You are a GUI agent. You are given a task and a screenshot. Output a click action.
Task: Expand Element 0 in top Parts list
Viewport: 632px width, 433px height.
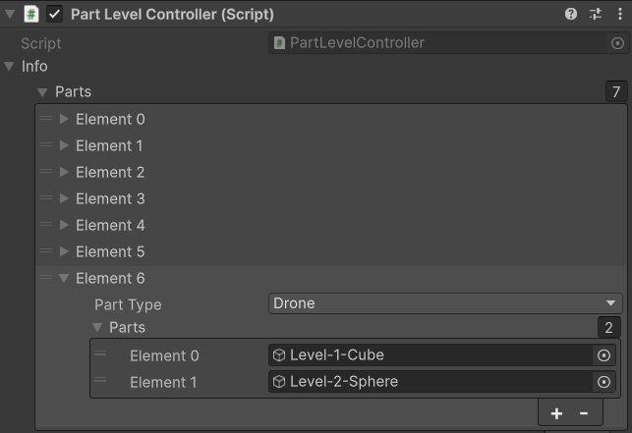(65, 120)
